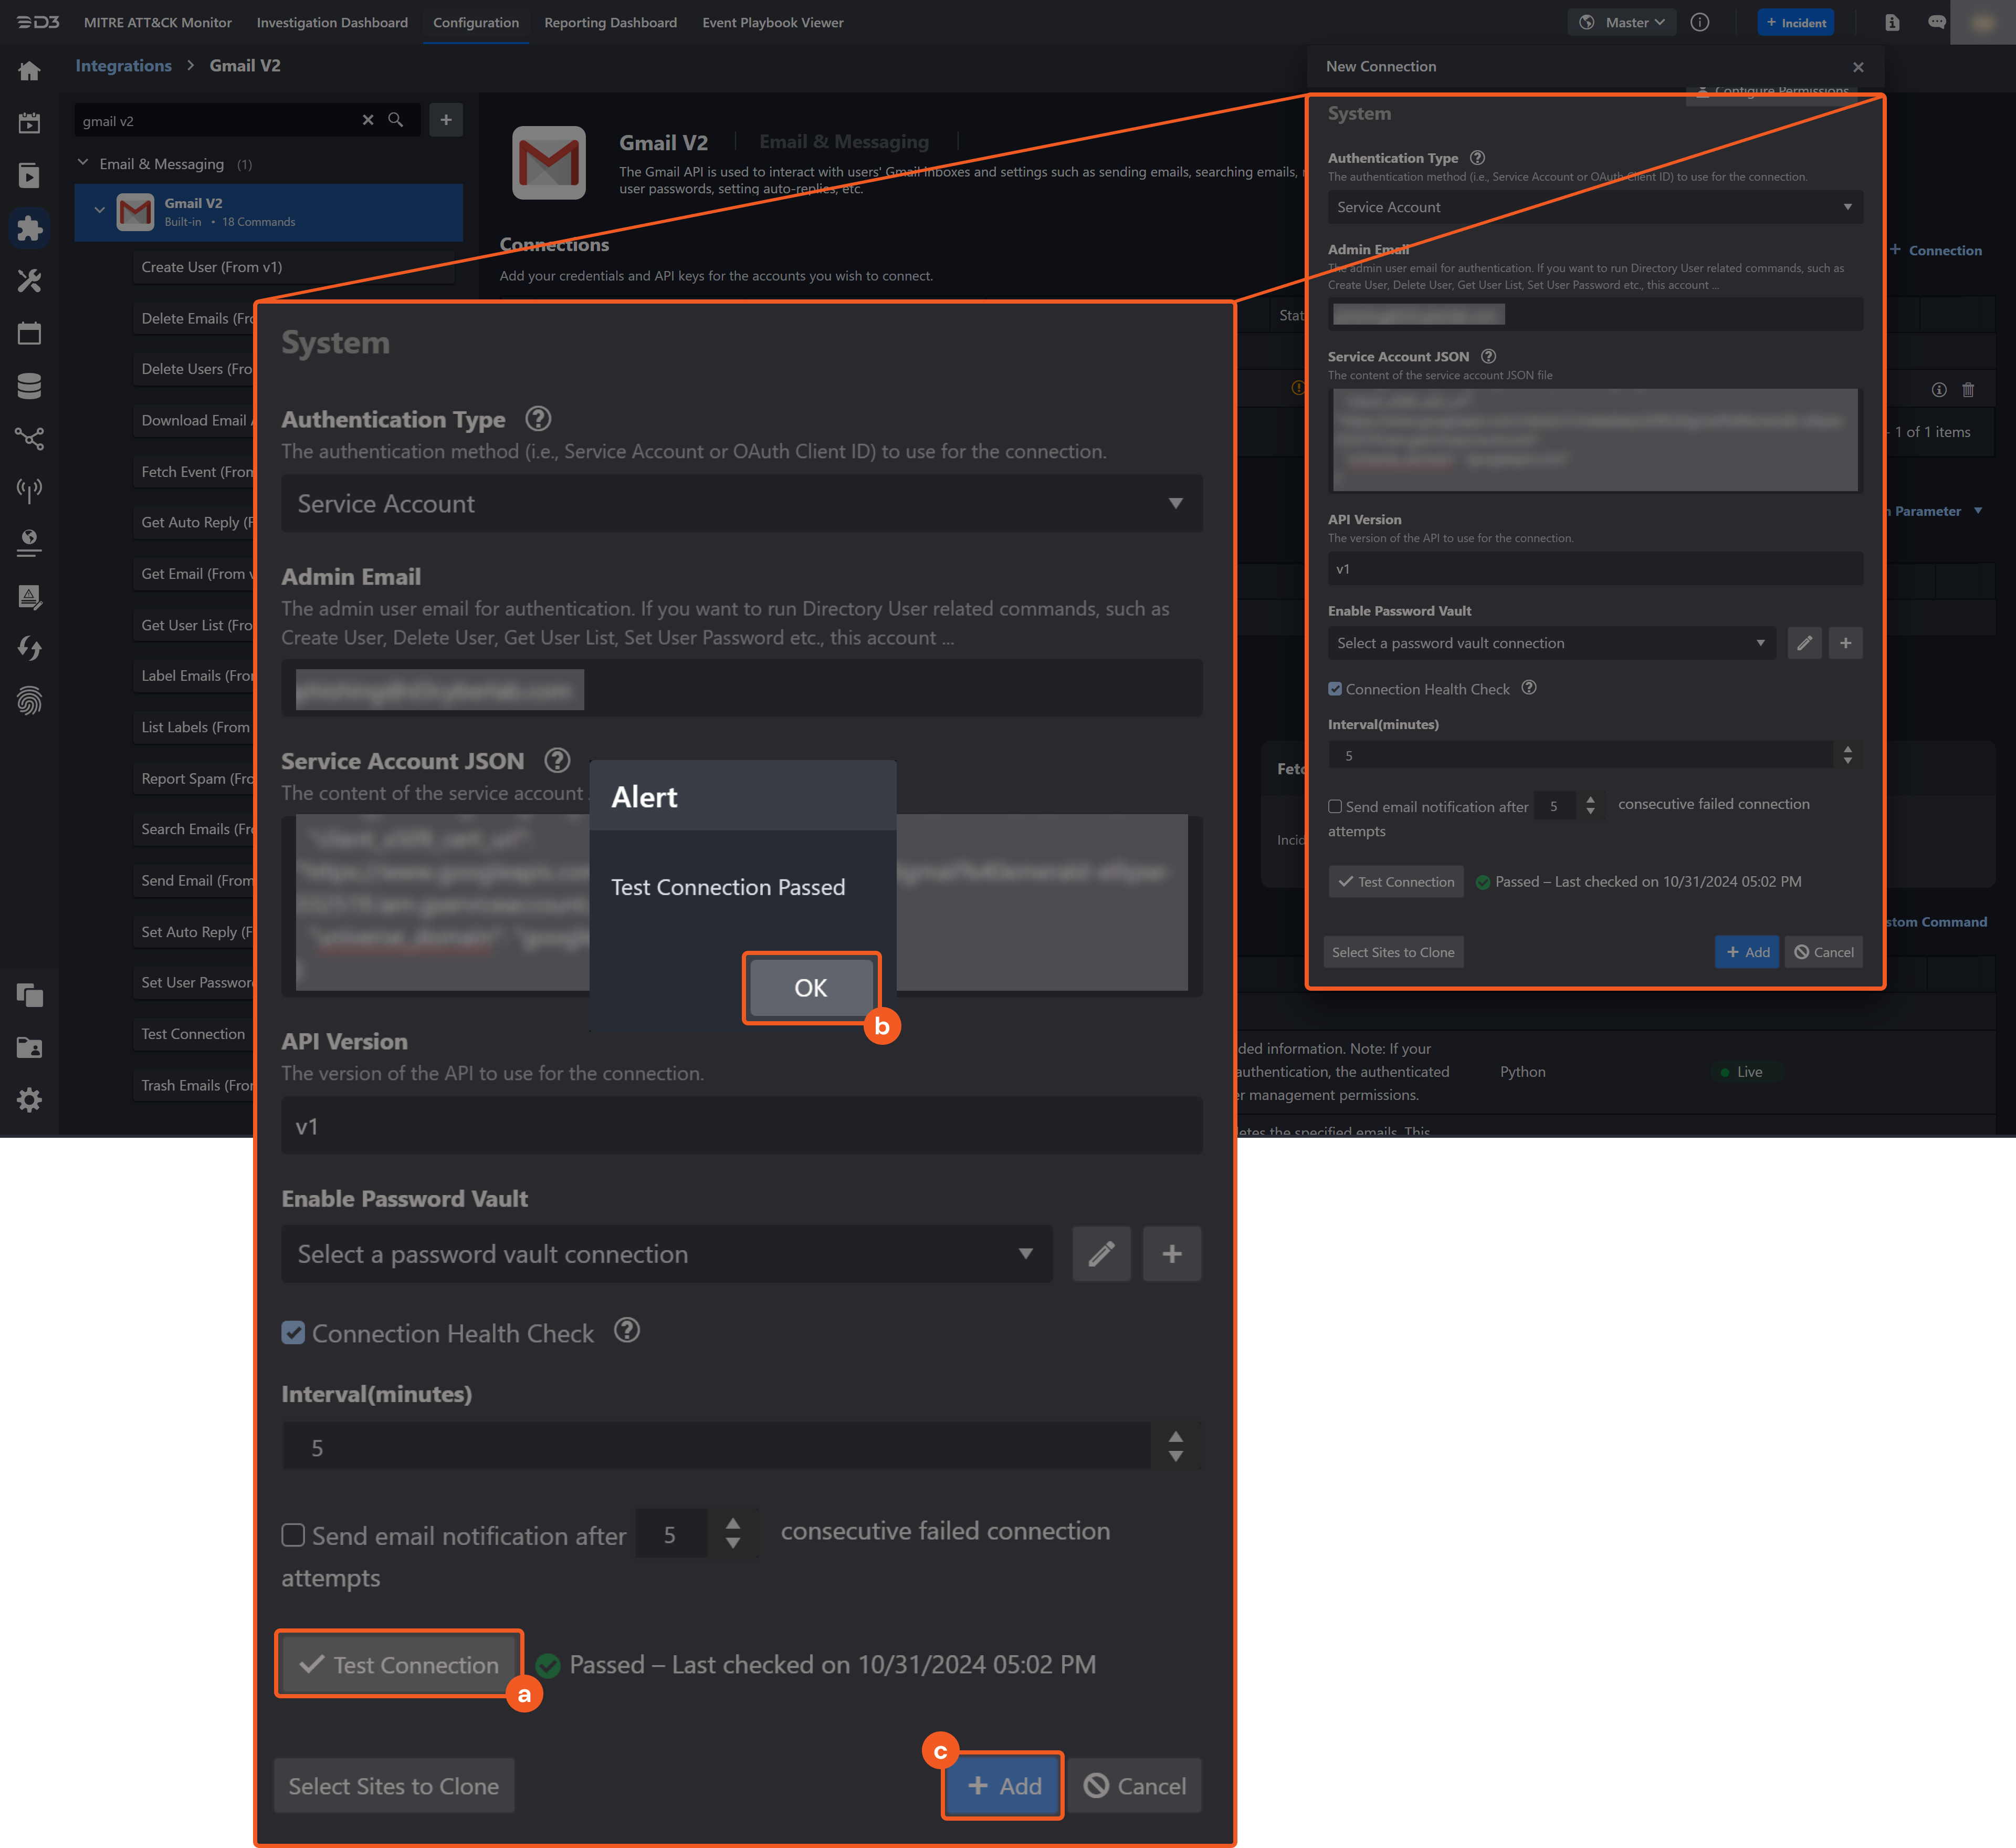The width and height of the screenshot is (2016, 1848).
Task: Collapse the Email & Messaging category
Action: point(83,163)
